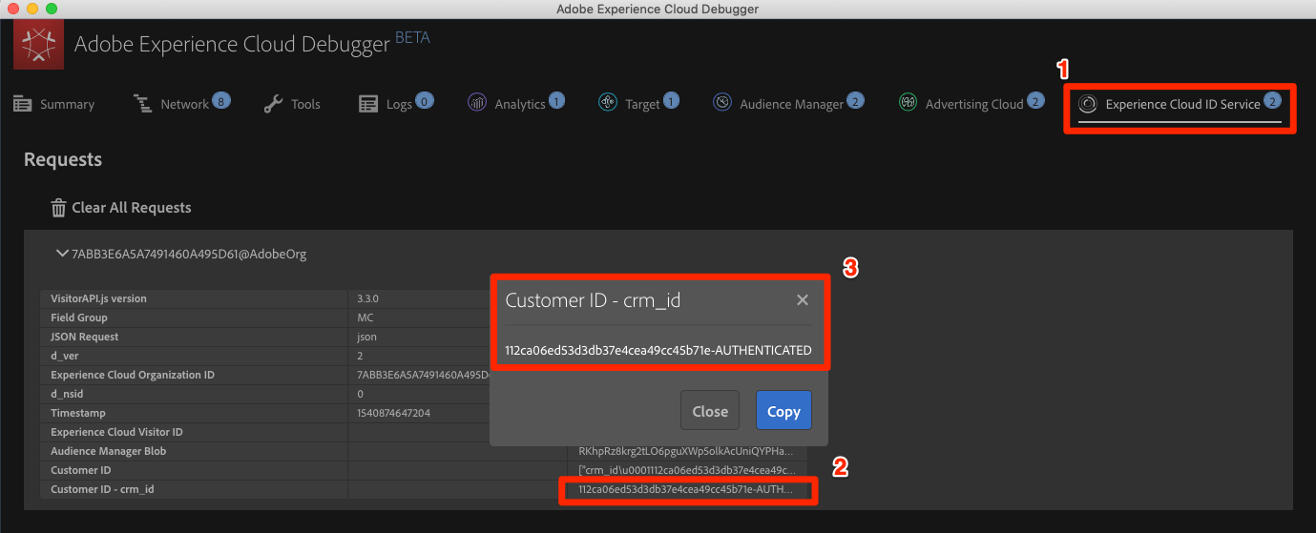The height and width of the screenshot is (533, 1316).
Task: Click the Organization ID value 7ABB3E6A5A7491460A495D
Action: point(423,375)
